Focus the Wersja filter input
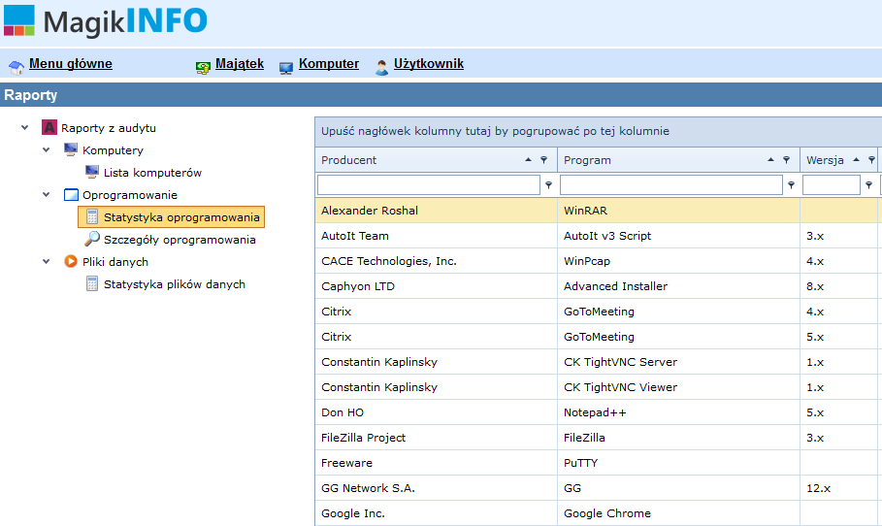This screenshot has height=526, width=882. [x=832, y=184]
